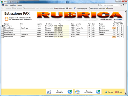The height and width of the screenshot is (96, 128).
Task: Restore the inner document window
Action: (123, 5)
